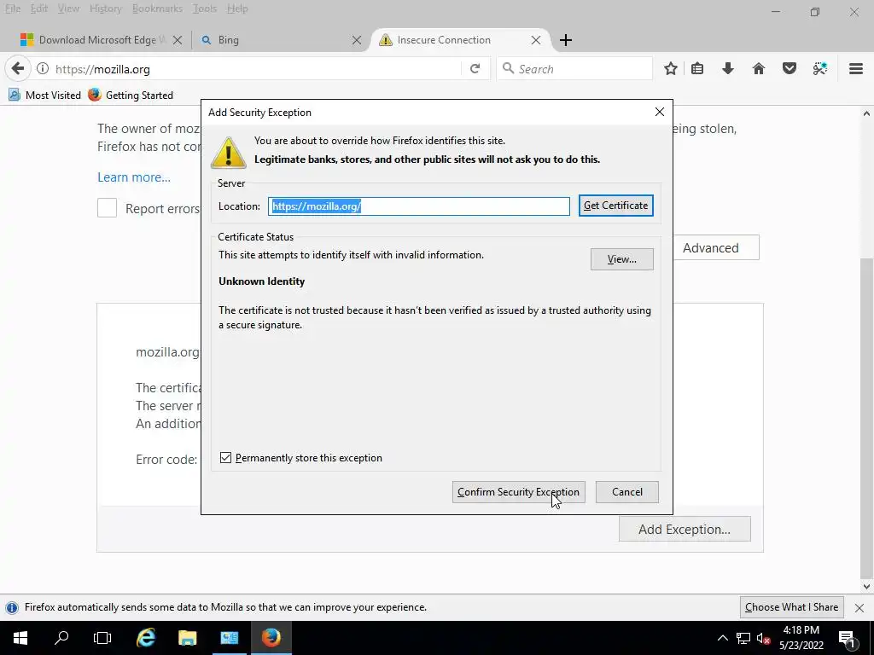The image size is (874, 655).
Task: Open the muted volume tray icon
Action: [763, 638]
